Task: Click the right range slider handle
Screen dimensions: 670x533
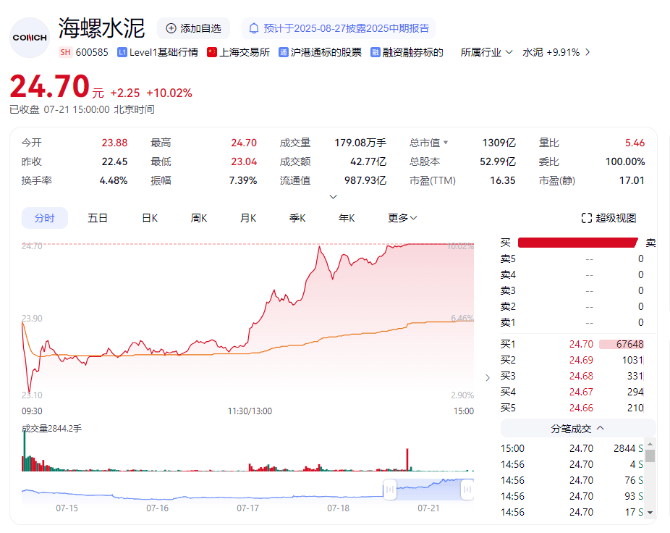Action: (467, 490)
